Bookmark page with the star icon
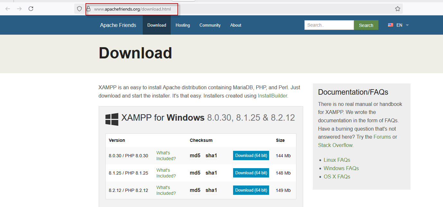443x207 pixels. point(398,9)
